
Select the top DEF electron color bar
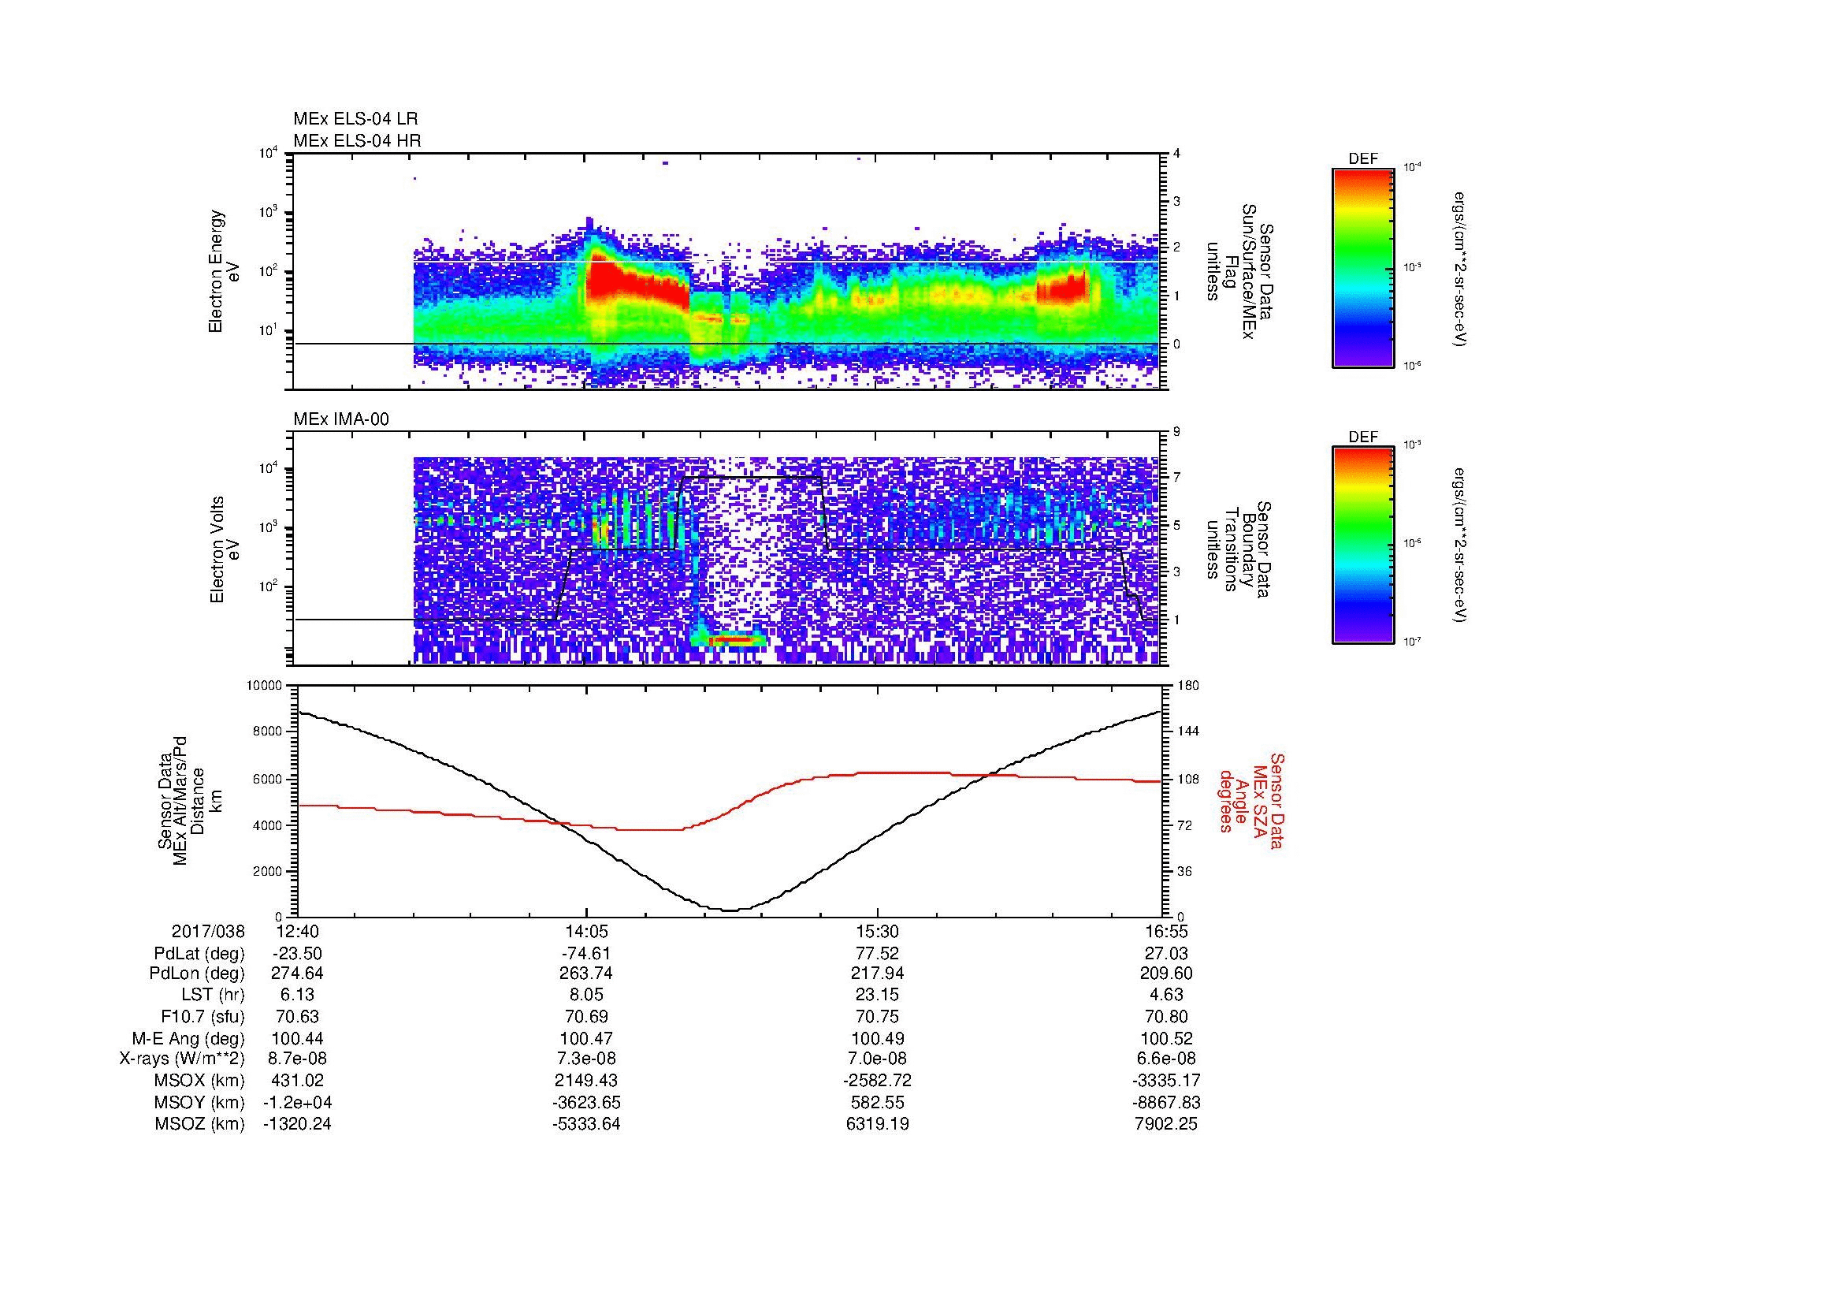pyautogui.click(x=1362, y=267)
